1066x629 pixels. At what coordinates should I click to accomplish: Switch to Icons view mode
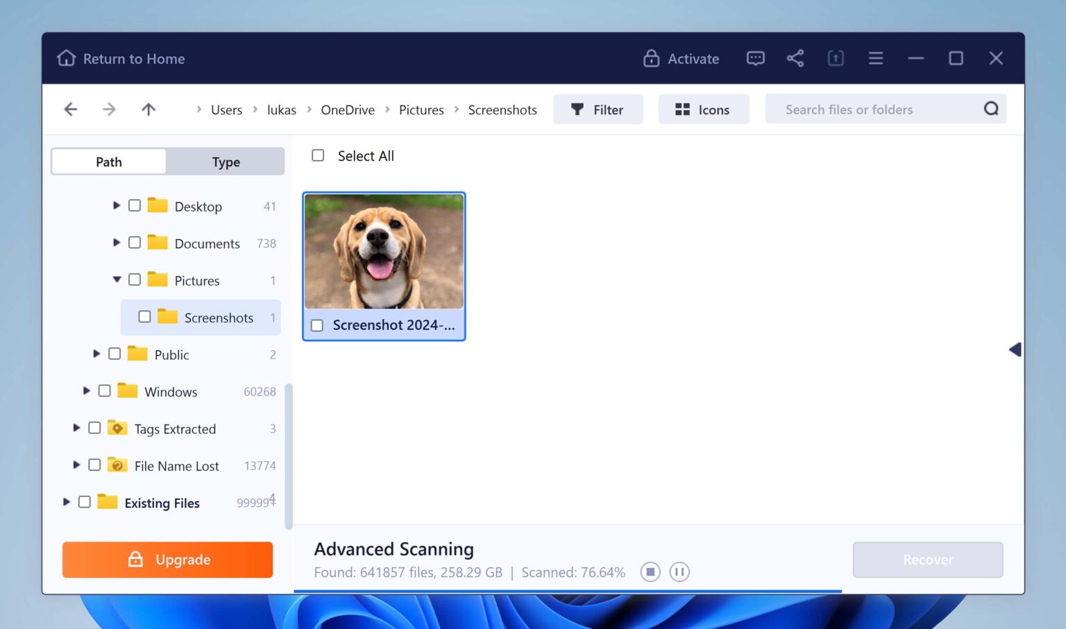pos(704,109)
